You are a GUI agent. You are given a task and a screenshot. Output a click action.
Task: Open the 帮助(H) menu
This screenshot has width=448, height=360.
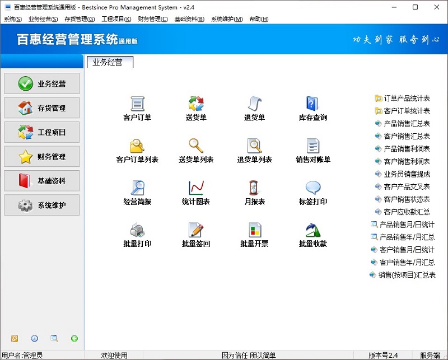coord(259,19)
